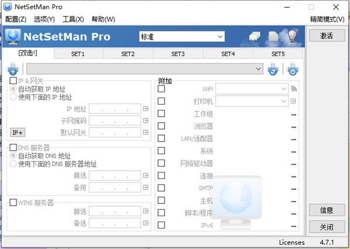The height and width of the screenshot is (249, 350).
Task: Open the 连接 ellipsis settings button
Action: 294,177
